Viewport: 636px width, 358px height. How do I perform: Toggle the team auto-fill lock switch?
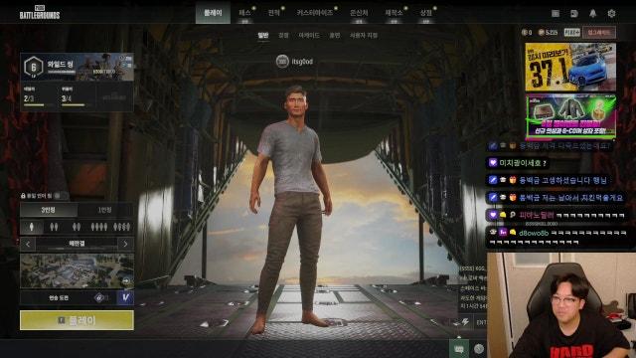[60, 196]
